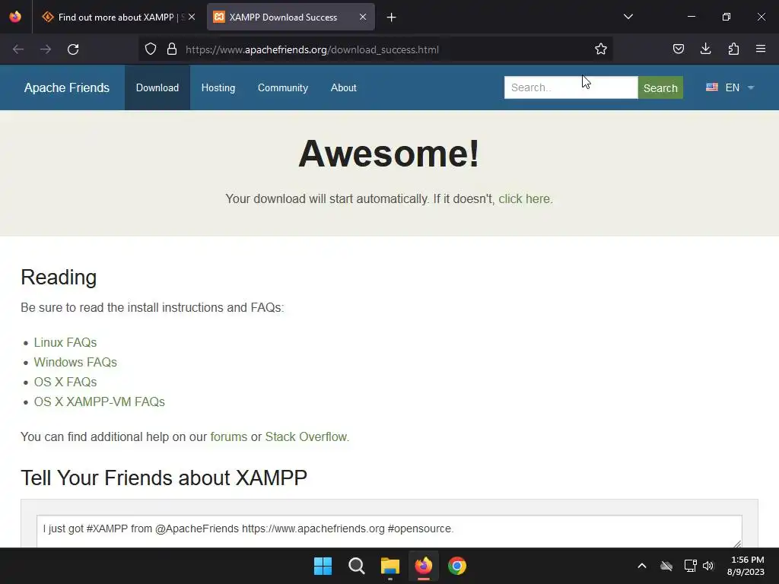Viewport: 779px width, 584px height.
Task: Open the Download menu item
Action: tap(157, 88)
